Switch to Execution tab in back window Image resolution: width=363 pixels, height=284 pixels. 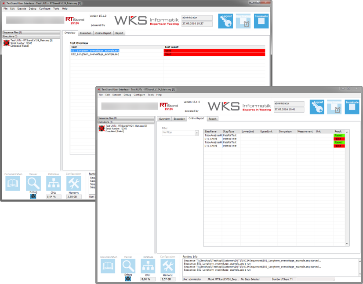click(86, 33)
